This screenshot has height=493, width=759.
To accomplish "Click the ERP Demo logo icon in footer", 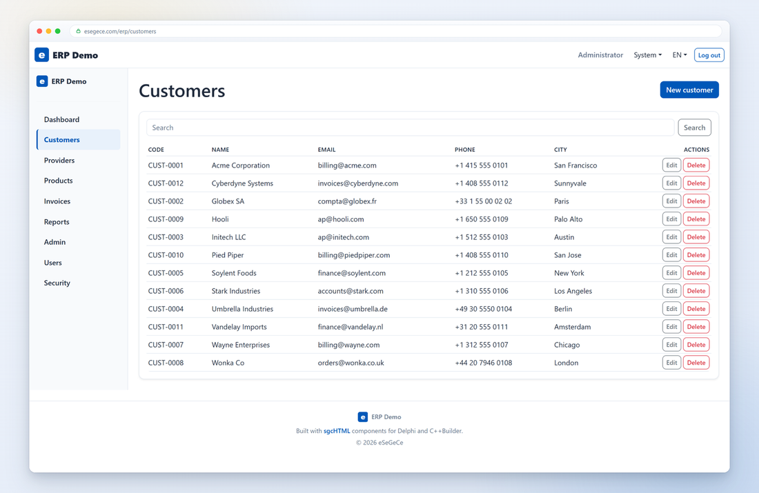I will 362,416.
